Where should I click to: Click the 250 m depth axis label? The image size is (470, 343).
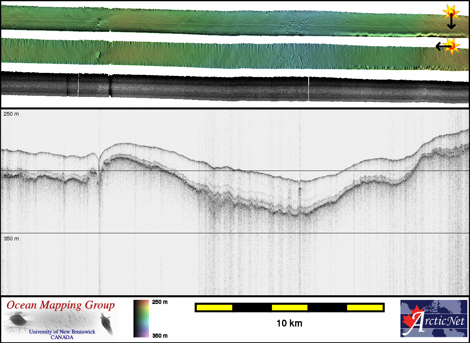pos(11,114)
